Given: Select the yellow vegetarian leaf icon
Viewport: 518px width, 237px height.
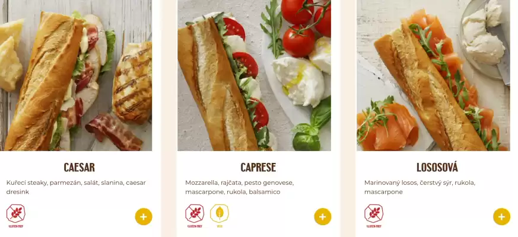Looking at the screenshot, I should pos(220,216).
